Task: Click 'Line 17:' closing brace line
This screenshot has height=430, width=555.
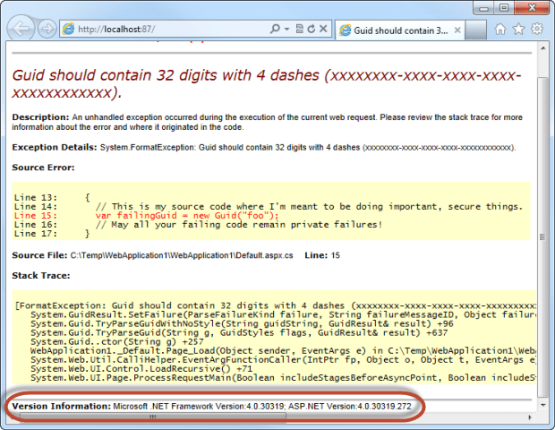Action: pos(52,234)
